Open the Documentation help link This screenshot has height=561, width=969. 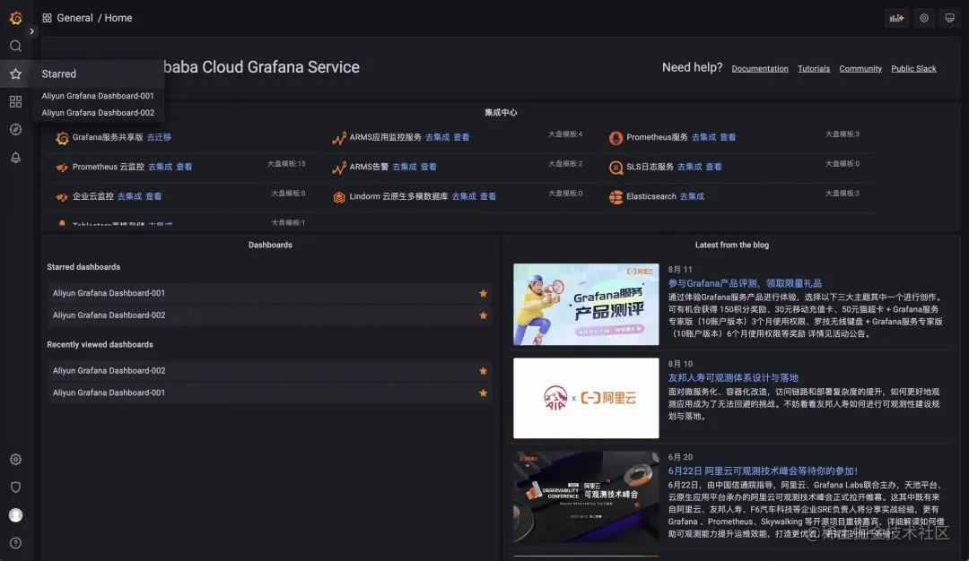tap(760, 68)
